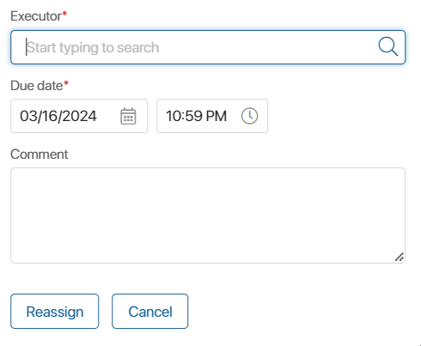Click the magnifier search icon in Executor field
The height and width of the screenshot is (346, 421).
pos(388,46)
